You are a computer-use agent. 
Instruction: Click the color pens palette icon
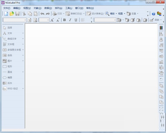coord(161,28)
